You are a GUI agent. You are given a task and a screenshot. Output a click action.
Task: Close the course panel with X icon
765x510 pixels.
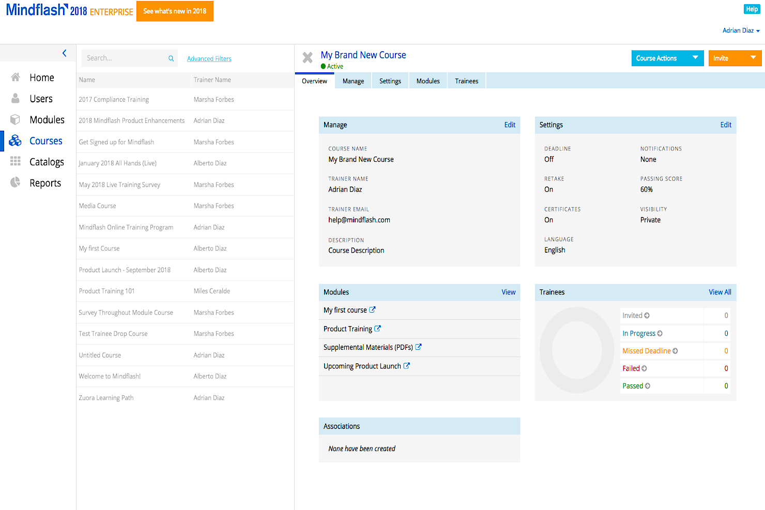(x=308, y=57)
